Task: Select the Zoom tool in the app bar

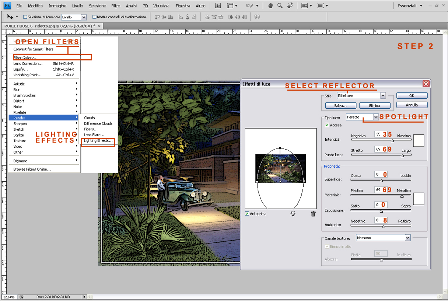Action: [x=280, y=6]
